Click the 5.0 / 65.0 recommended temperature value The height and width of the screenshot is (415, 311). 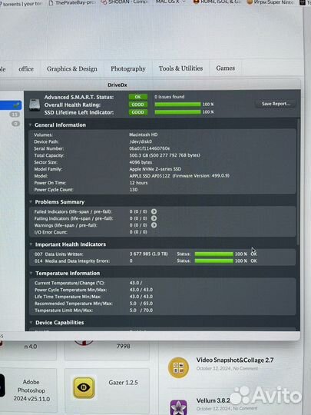click(x=141, y=304)
